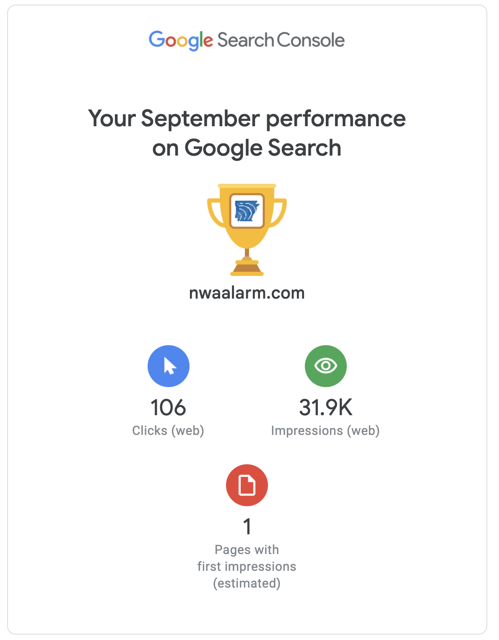Click the 31.9K impressions figure
The width and height of the screenshot is (499, 640).
point(325,408)
